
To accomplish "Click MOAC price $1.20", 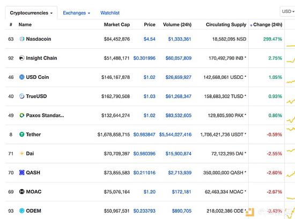I will (x=150, y=192).
